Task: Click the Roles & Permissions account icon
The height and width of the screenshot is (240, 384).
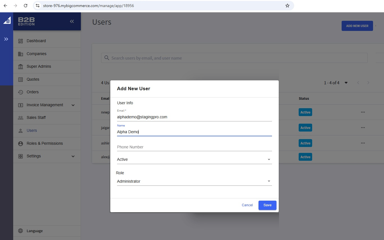Action: point(20,144)
